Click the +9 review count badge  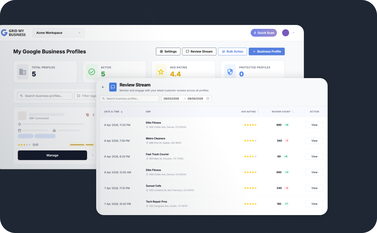pos(287,125)
